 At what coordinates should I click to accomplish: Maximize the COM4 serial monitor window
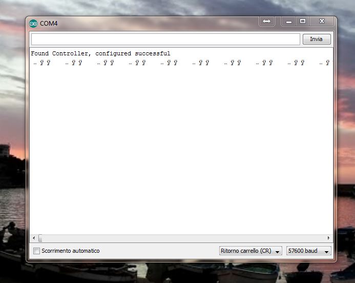coord(303,22)
